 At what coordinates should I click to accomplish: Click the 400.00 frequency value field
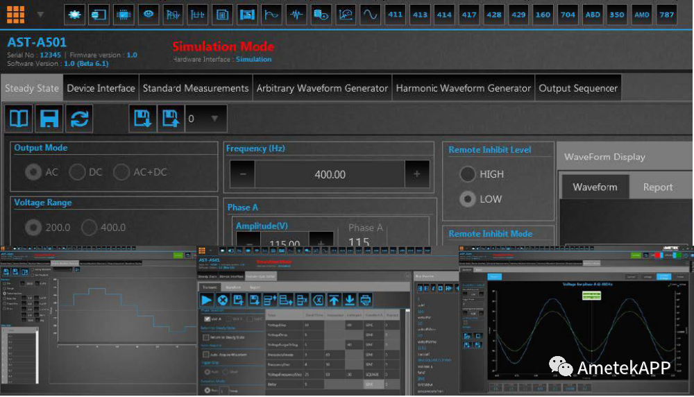[x=330, y=174]
